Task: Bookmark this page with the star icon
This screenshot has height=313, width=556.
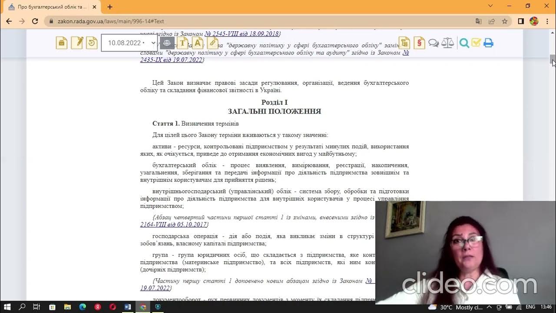Action: (504, 21)
